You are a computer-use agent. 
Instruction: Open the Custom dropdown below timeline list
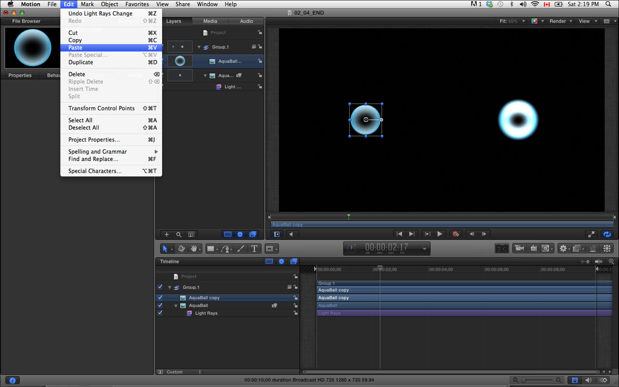(183, 372)
